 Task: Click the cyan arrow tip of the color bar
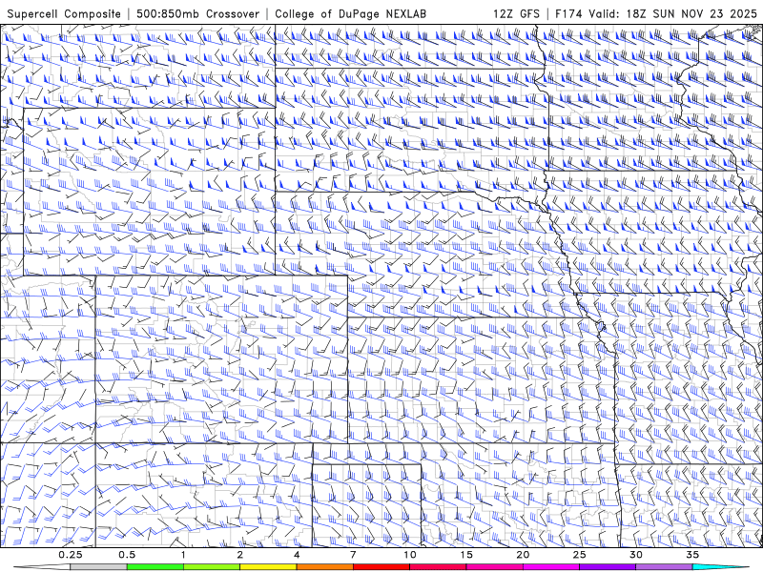coord(720,567)
